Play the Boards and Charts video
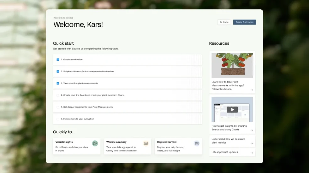The width and height of the screenshot is (309, 173). (x=232, y=109)
